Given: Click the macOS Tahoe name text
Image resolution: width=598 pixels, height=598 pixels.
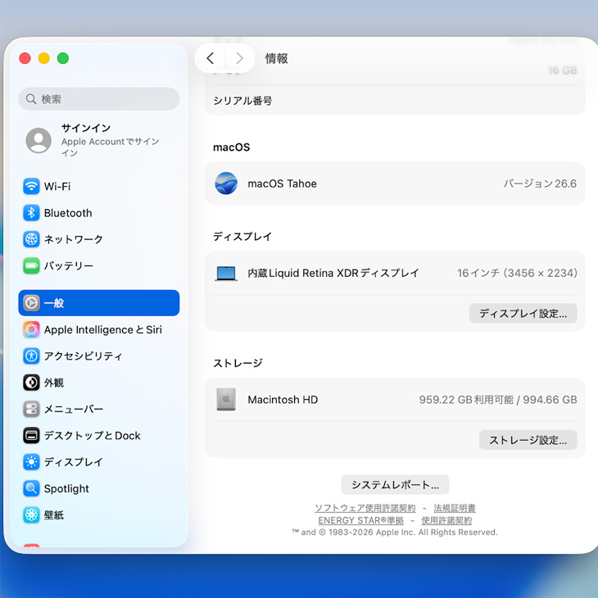Looking at the screenshot, I should pyautogui.click(x=283, y=183).
